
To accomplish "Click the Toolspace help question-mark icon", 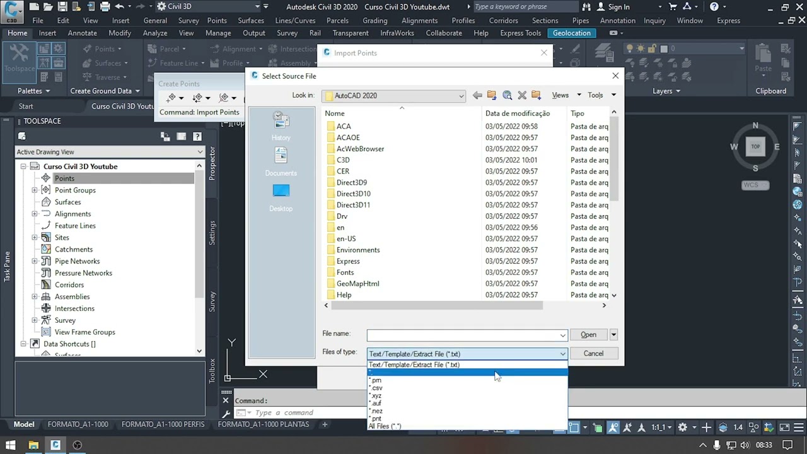I will (x=197, y=136).
